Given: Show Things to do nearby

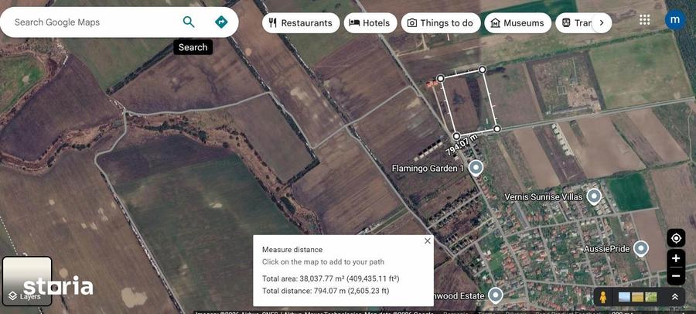Looking at the screenshot, I should (x=440, y=23).
